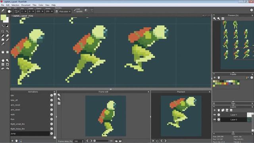Screen dimensions: 254x143
Task: Add a new color to Palette
Action: tap(214, 77)
